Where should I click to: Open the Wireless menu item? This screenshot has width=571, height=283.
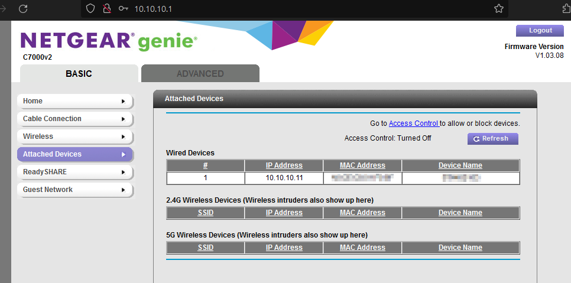(x=74, y=136)
